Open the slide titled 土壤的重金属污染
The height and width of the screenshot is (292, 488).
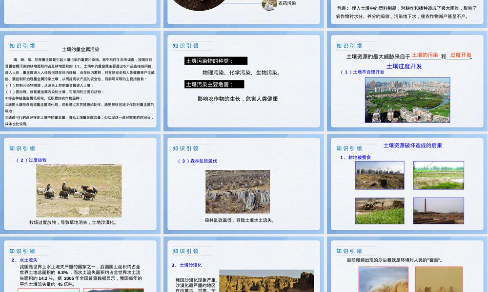pos(80,81)
